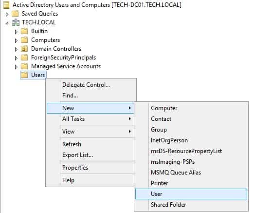Click the ForeignSecurityPrincipals folder icon
Viewport: 254px width, 213px height.
pos(24,58)
